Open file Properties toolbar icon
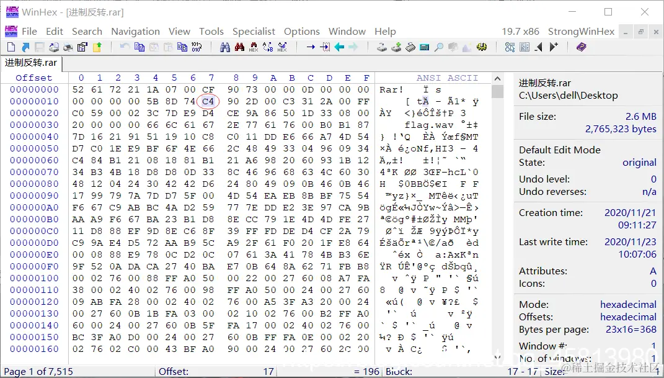Viewport: 664px width, 378px height. click(x=82, y=47)
